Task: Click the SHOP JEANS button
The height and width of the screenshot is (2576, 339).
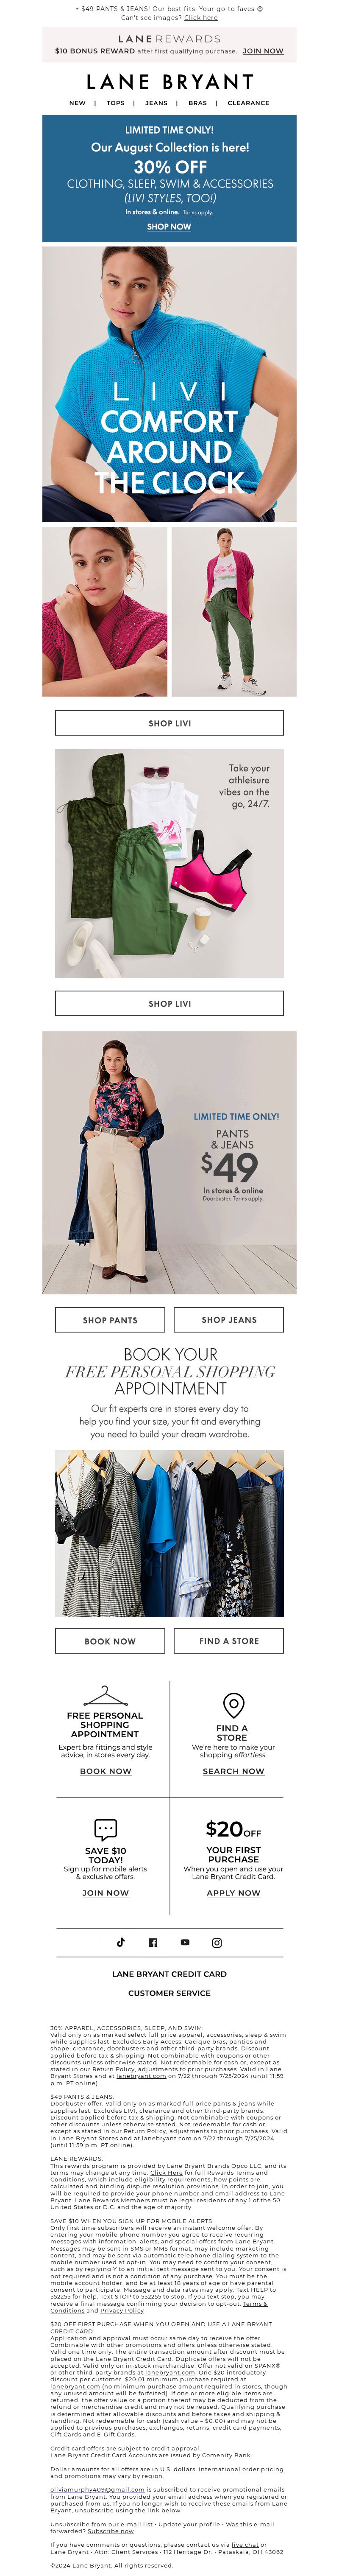Action: click(x=229, y=1319)
